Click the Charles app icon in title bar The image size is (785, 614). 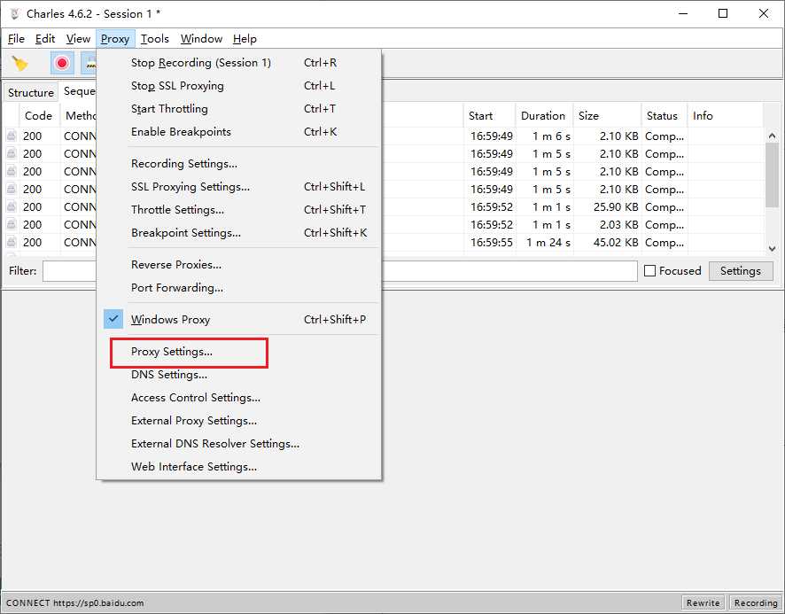click(14, 13)
